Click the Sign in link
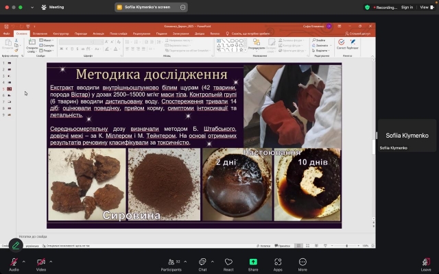This screenshot has height=274, width=439. tap(407, 8)
